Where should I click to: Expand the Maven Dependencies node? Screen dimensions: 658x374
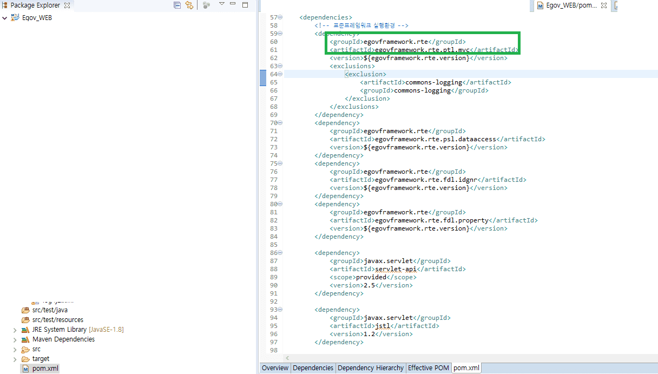[x=15, y=339]
